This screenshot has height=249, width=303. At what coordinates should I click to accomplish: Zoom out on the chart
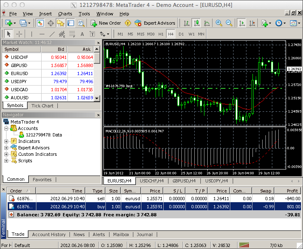click(x=229, y=23)
